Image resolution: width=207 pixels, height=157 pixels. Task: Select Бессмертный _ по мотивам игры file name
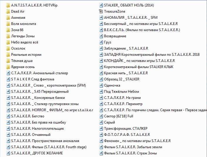click(141, 24)
